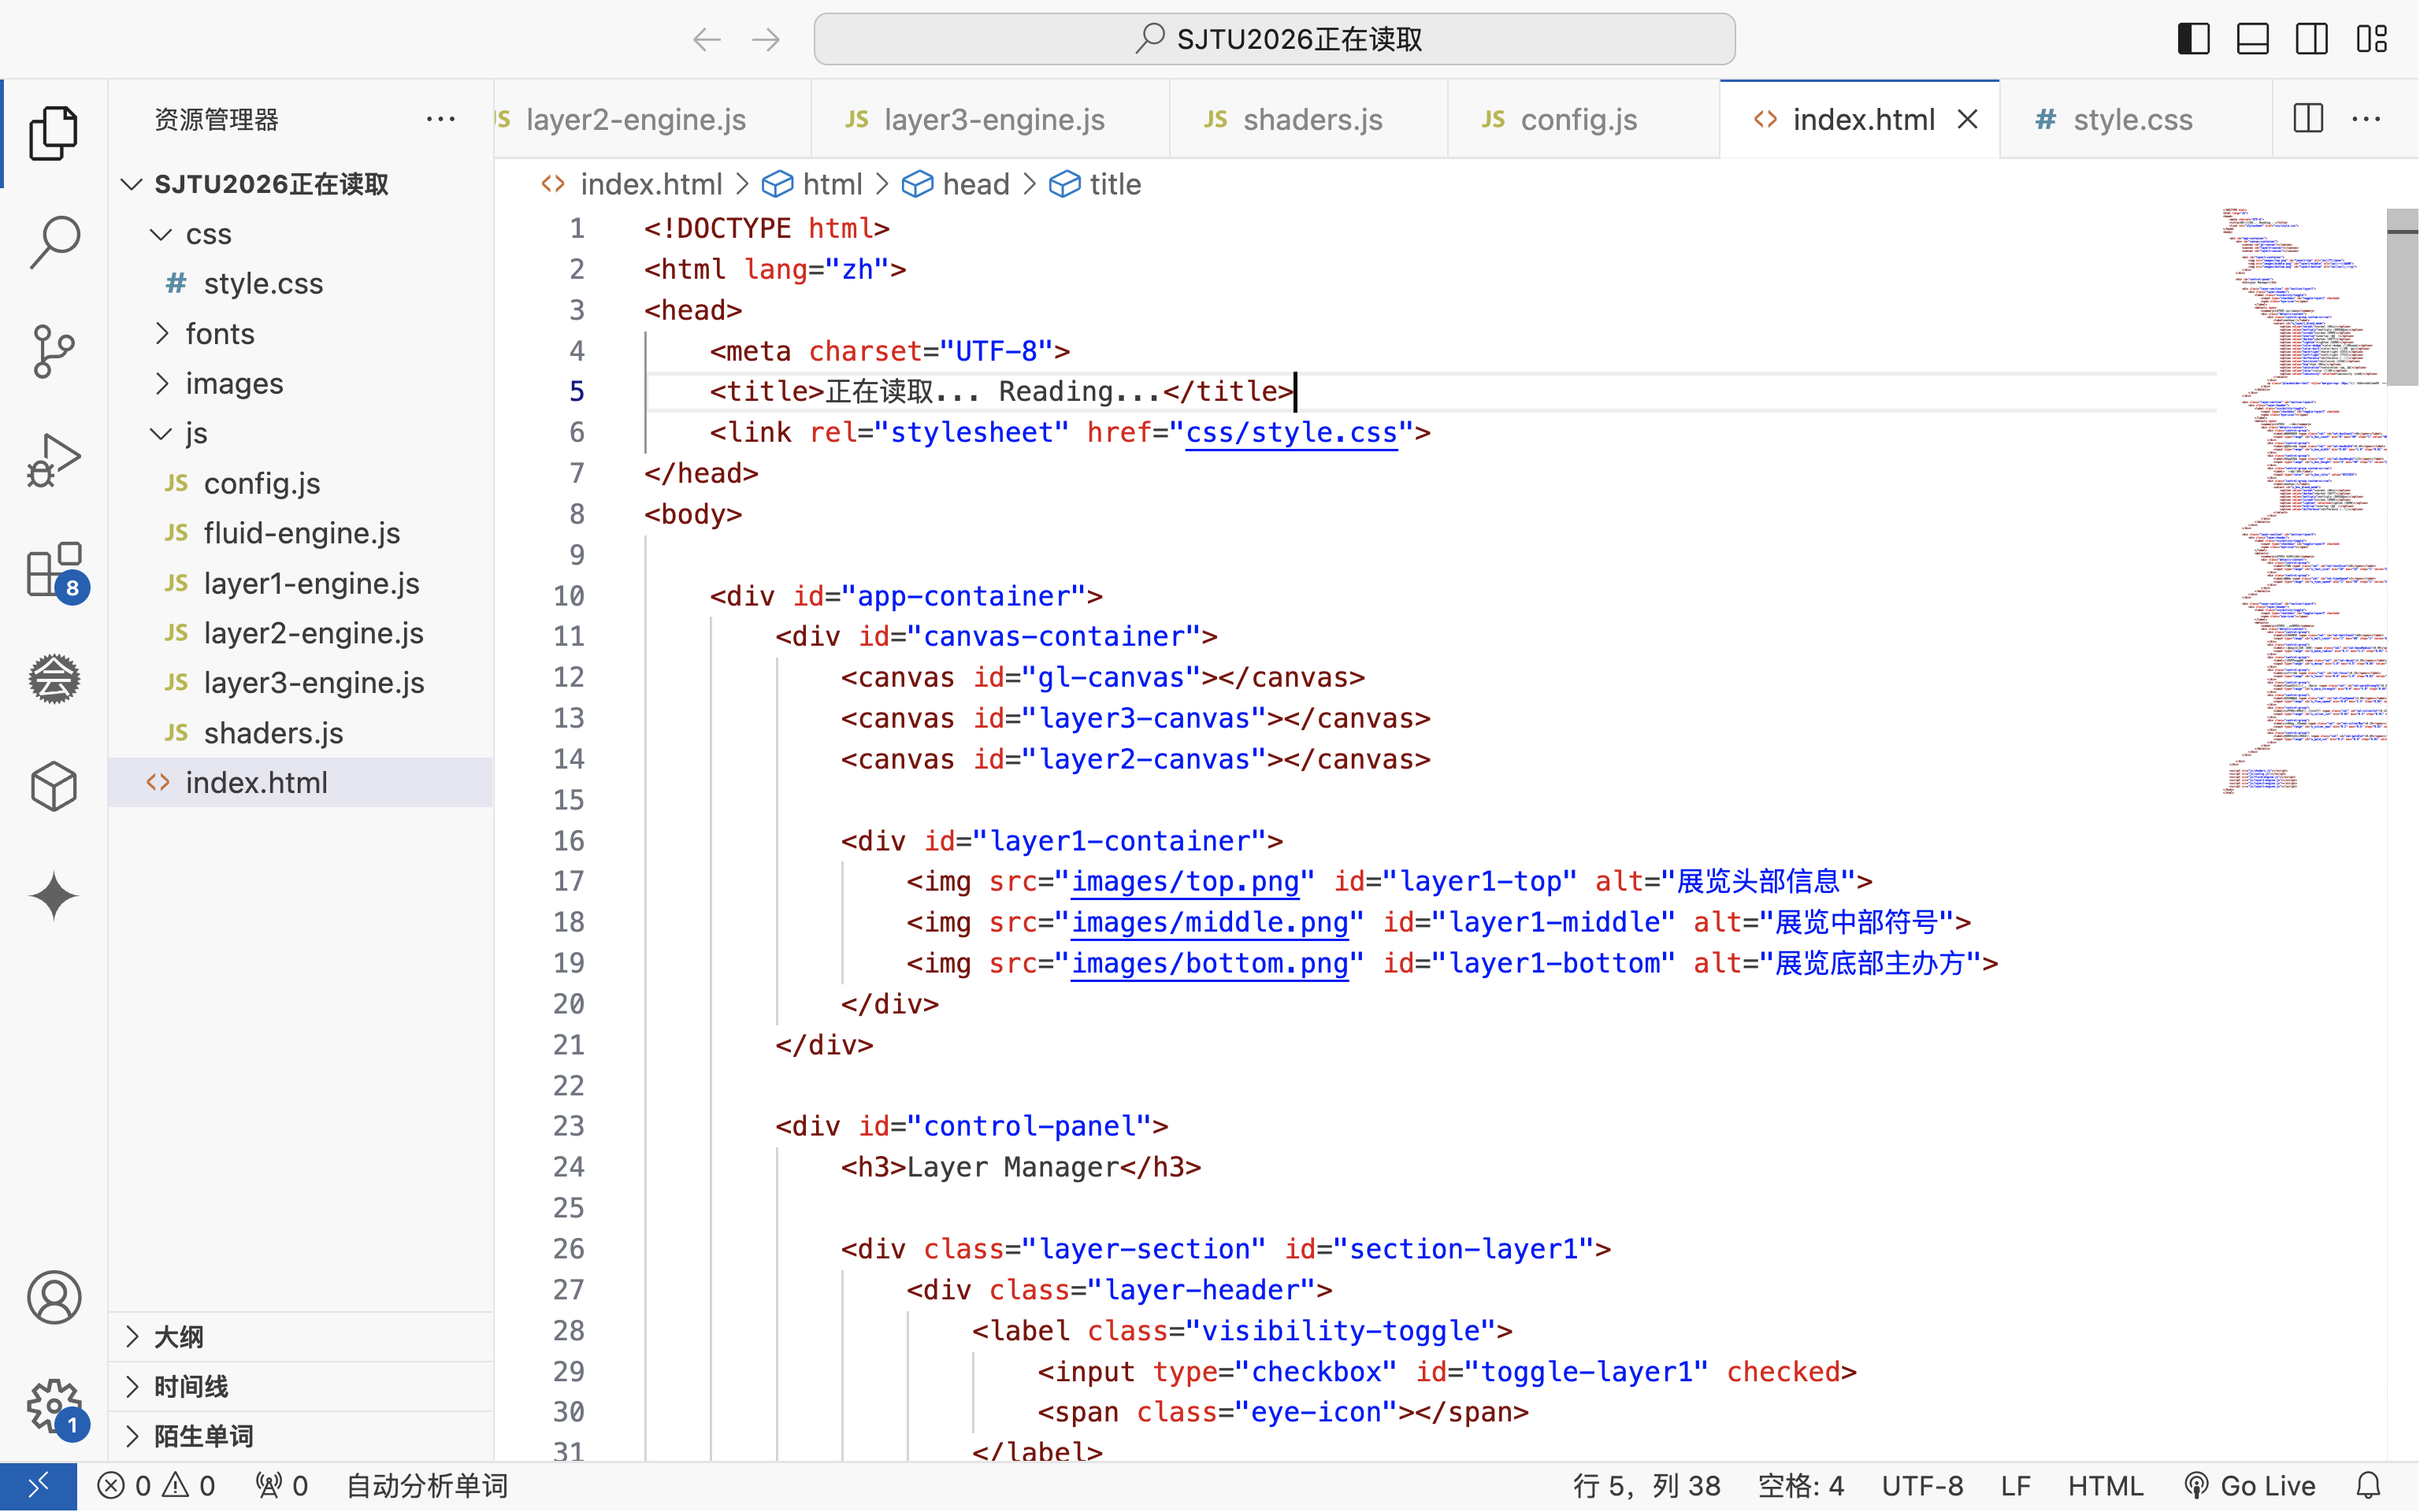This screenshot has height=1512, width=2420.
Task: Toggle secondary side bar visibility
Action: (2312, 40)
